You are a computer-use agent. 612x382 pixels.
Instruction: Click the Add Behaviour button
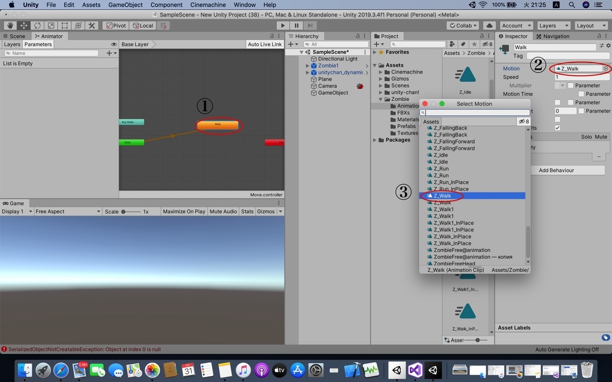(556, 170)
